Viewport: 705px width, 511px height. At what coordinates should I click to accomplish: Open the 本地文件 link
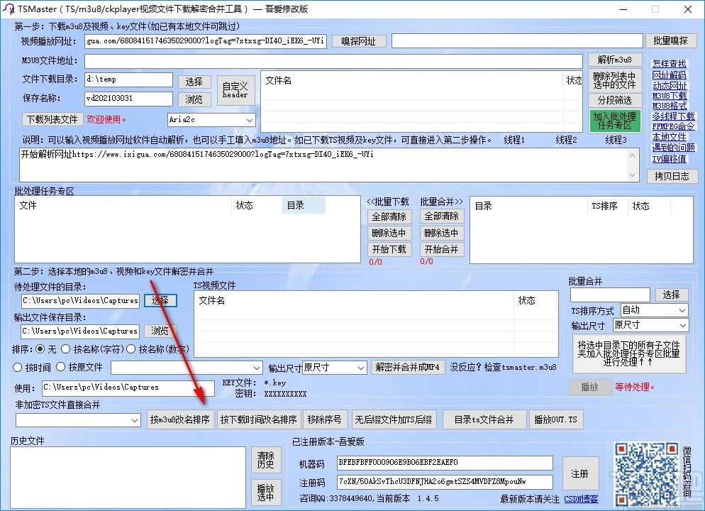click(669, 137)
